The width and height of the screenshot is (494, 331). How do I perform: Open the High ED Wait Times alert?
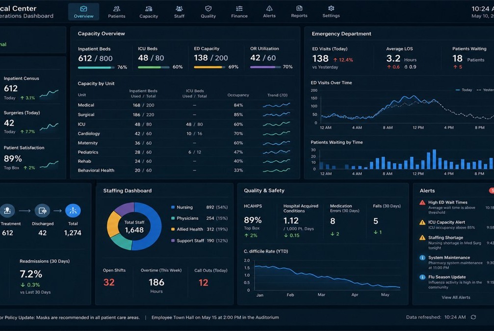coord(457,207)
